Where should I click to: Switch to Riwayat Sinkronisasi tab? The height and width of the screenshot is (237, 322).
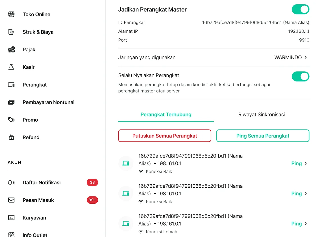pos(261,115)
